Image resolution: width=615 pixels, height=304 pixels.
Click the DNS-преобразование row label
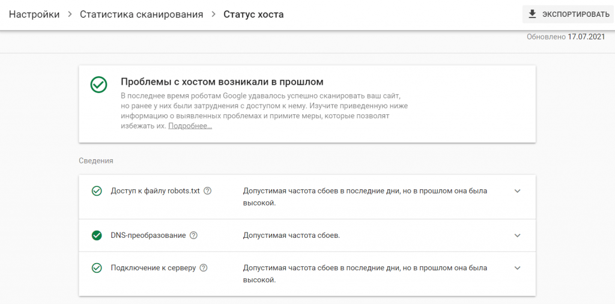pos(148,236)
